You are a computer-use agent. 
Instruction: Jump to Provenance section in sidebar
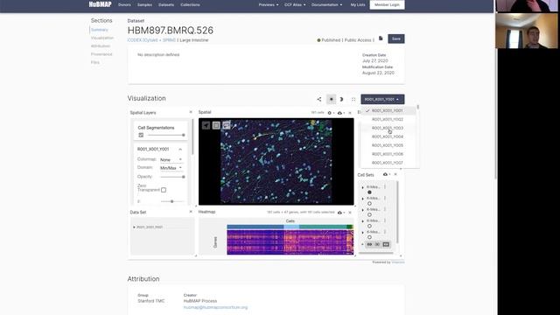pyautogui.click(x=101, y=54)
